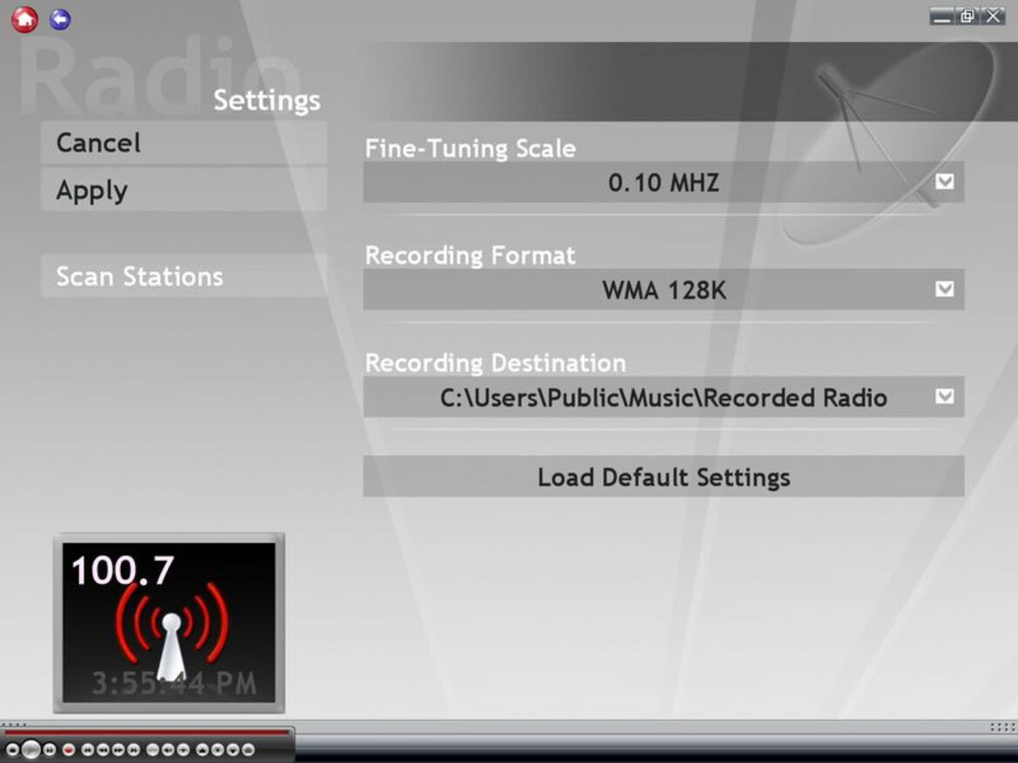Viewport: 1018px width, 763px height.
Task: Start recording with the red Record button
Action: 69,750
